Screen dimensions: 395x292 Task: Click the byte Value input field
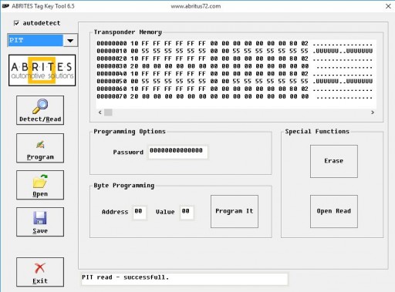pos(187,213)
